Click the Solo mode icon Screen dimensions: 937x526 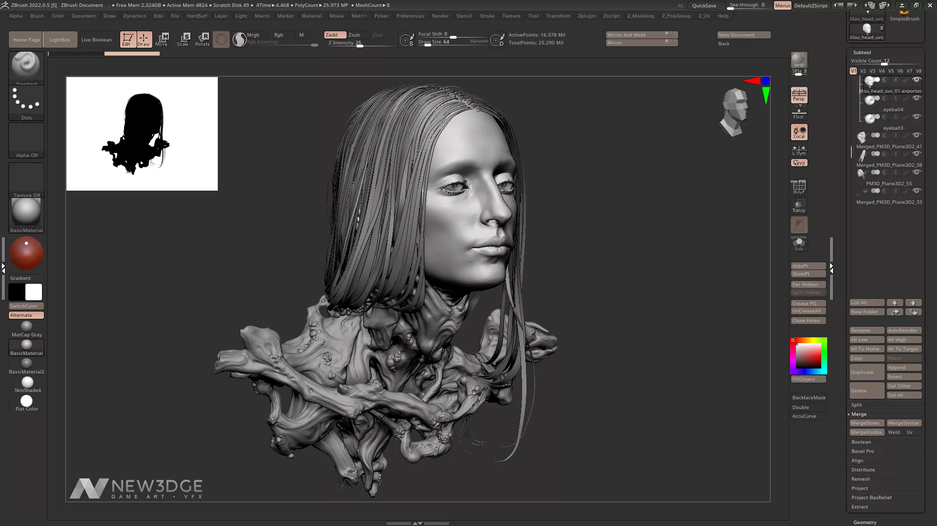click(799, 244)
